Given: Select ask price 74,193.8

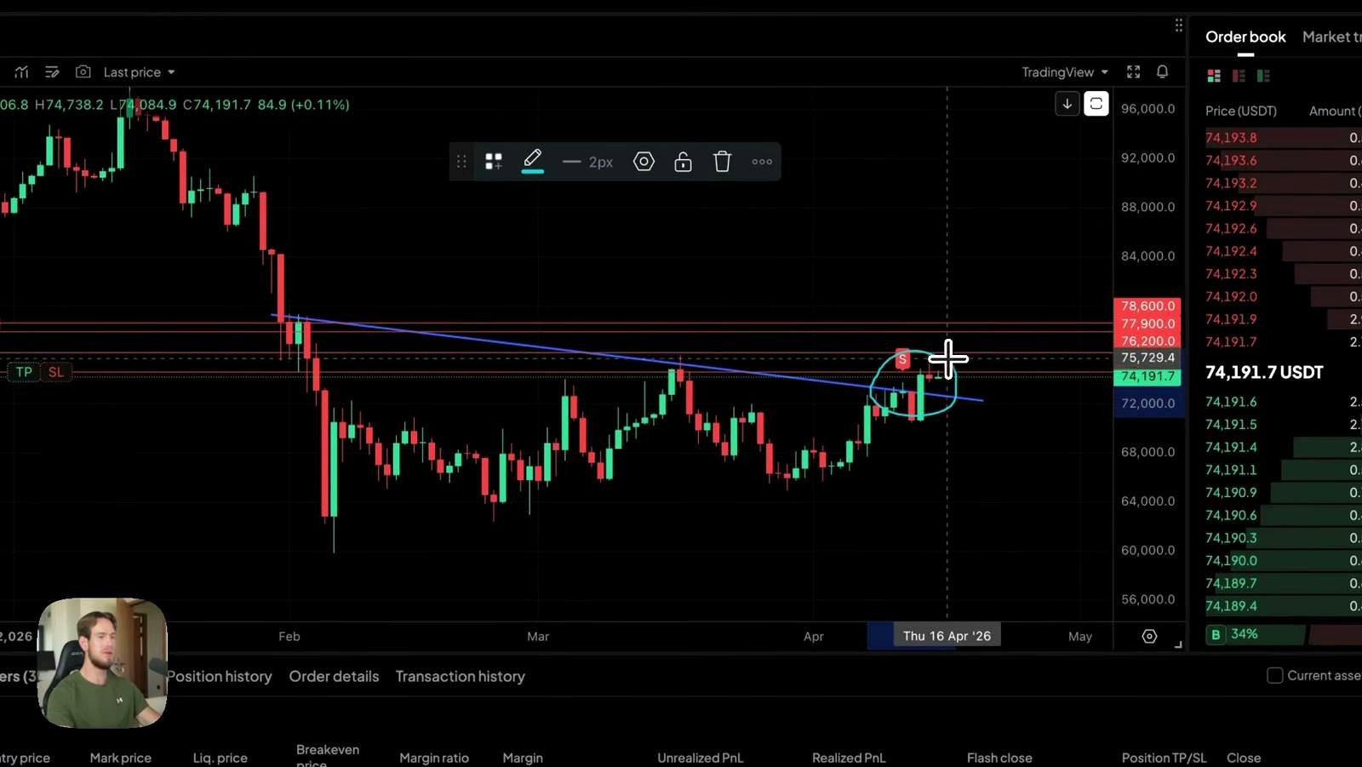Looking at the screenshot, I should (x=1231, y=137).
